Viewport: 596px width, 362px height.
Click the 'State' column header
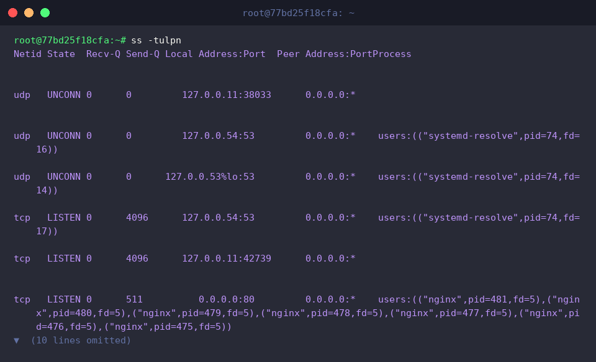click(x=61, y=54)
